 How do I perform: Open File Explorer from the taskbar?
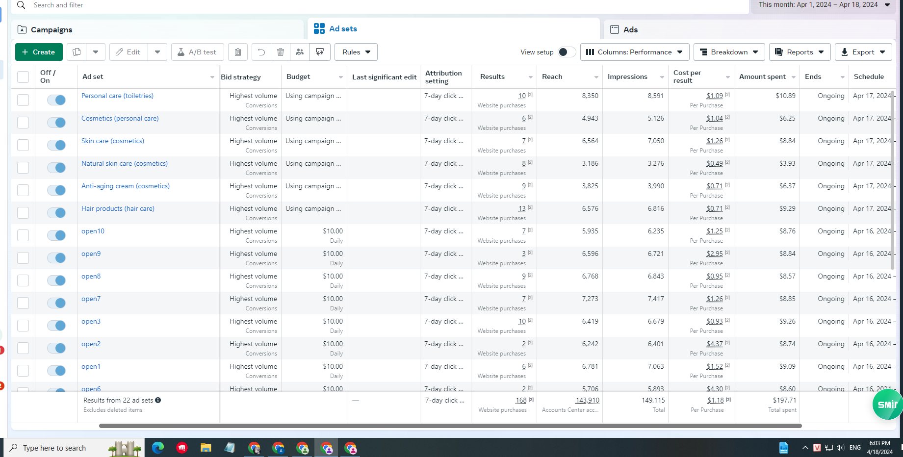click(206, 448)
